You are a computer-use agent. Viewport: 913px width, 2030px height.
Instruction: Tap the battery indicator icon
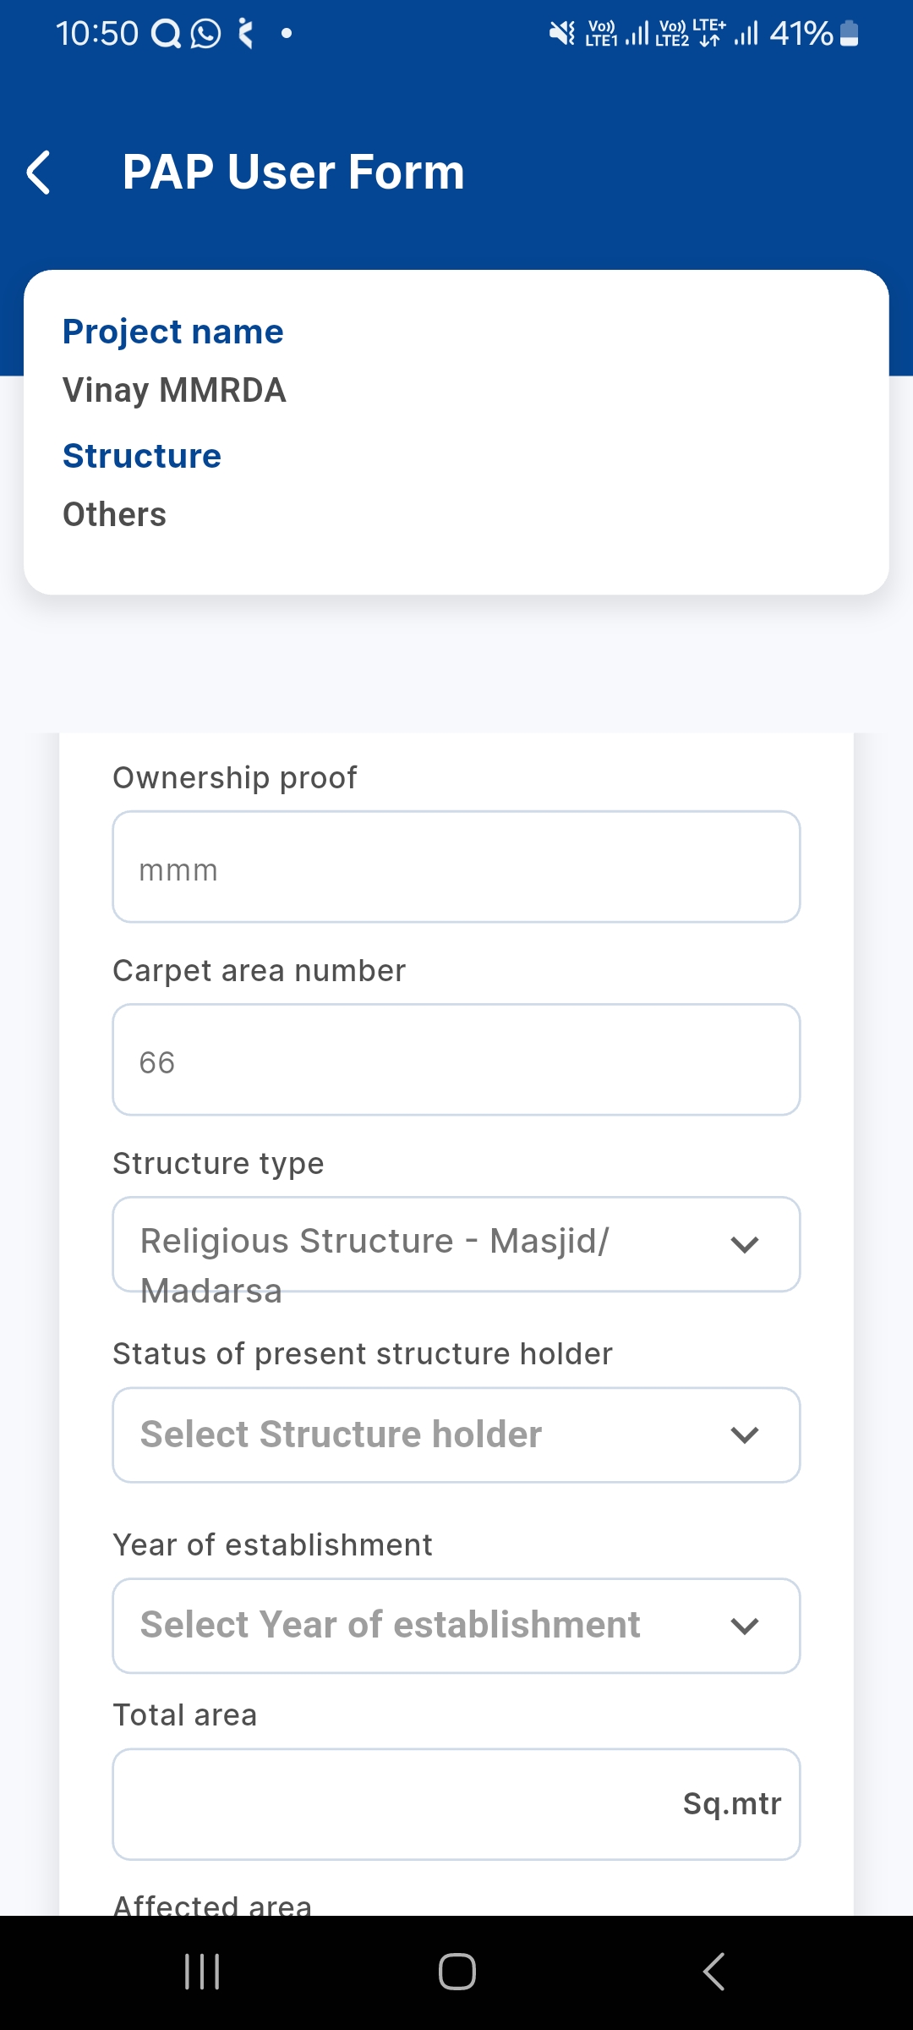tap(850, 34)
